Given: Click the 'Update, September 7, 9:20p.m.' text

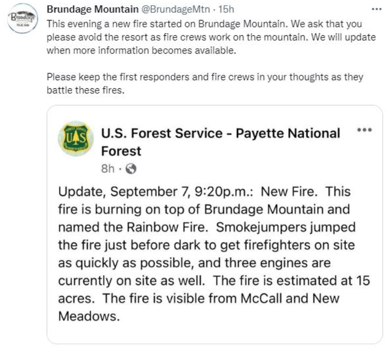Looking at the screenshot, I should point(155,192).
